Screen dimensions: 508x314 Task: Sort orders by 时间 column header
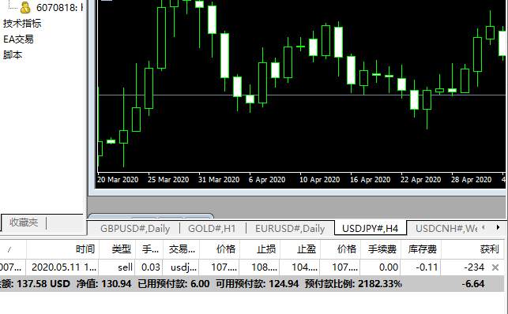[x=85, y=249]
